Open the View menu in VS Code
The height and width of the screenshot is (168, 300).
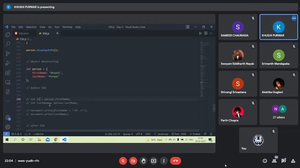pos(42,27)
